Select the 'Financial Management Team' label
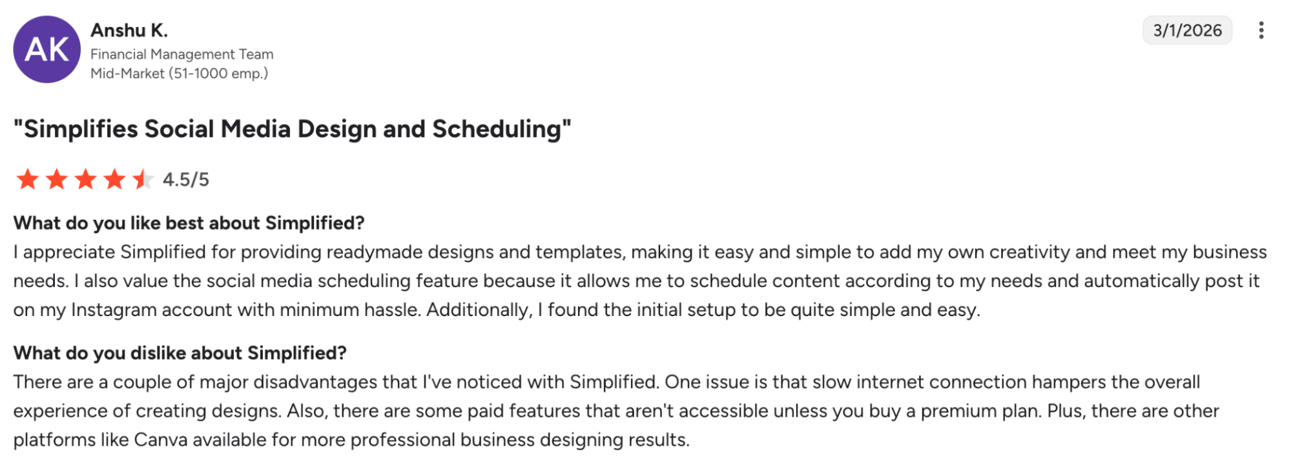Image resolution: width=1291 pixels, height=465 pixels. 181,54
